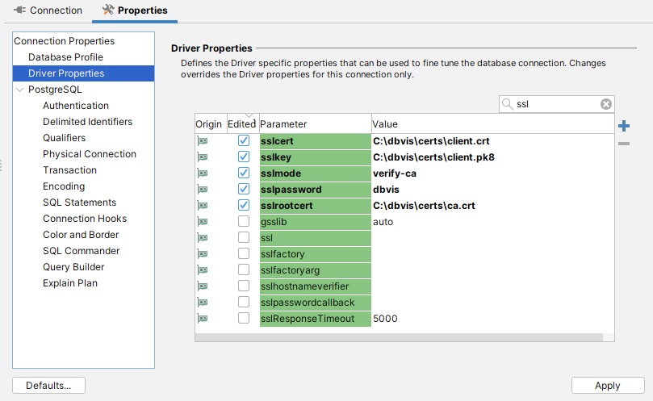This screenshot has height=401, width=653.
Task: Click the Defaults... button
Action: click(48, 386)
